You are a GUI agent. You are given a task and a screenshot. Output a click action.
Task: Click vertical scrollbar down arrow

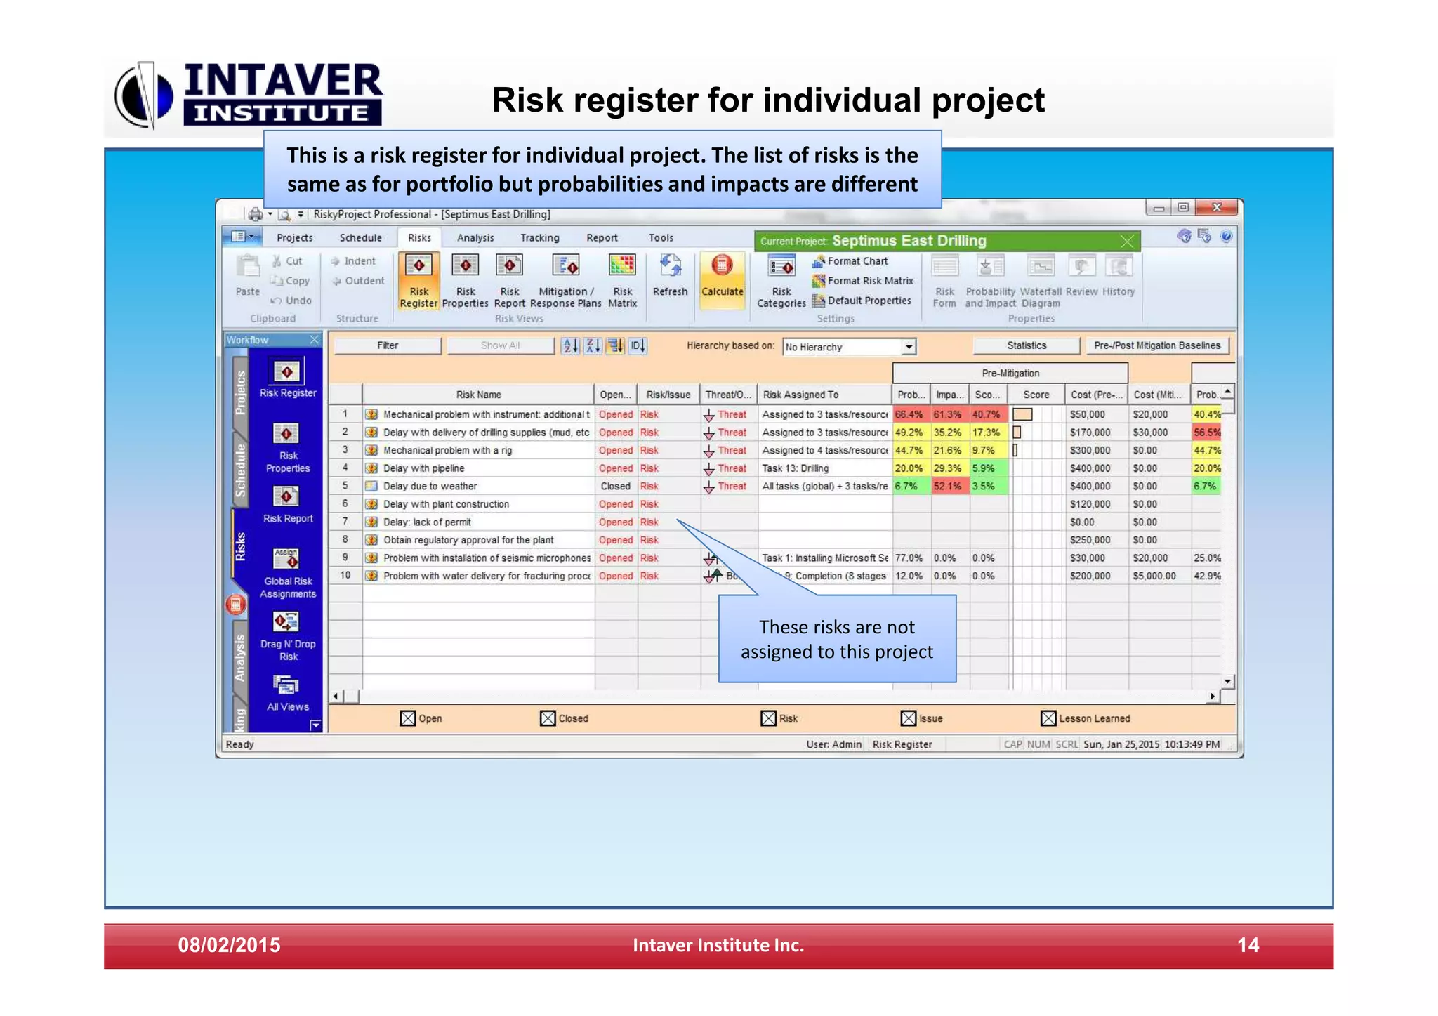pos(1227,682)
